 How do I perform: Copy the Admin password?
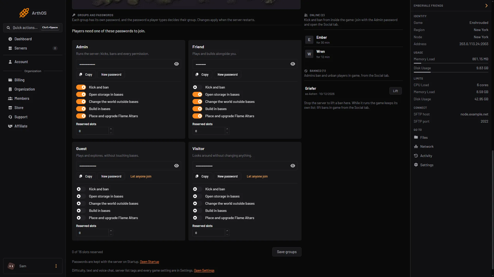[86, 75]
